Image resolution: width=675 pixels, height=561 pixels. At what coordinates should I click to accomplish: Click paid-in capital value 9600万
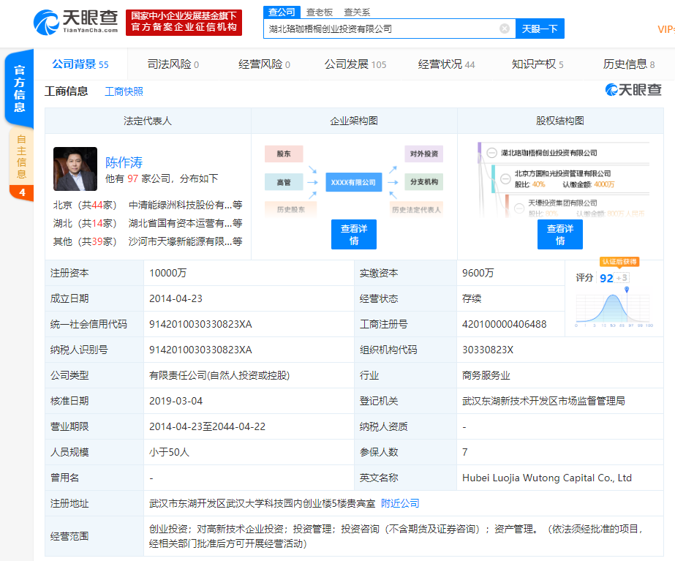478,273
